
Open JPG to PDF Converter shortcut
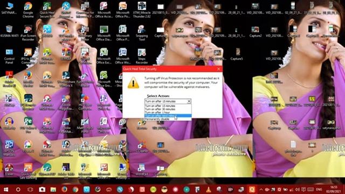coord(28,56)
